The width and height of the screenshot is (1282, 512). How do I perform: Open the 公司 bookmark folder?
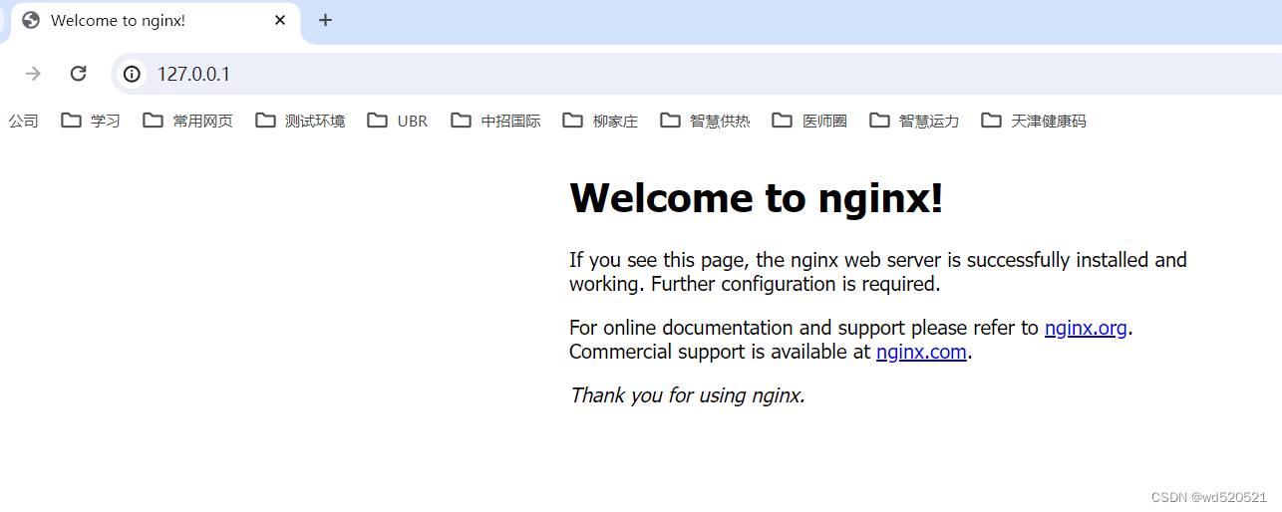(23, 121)
